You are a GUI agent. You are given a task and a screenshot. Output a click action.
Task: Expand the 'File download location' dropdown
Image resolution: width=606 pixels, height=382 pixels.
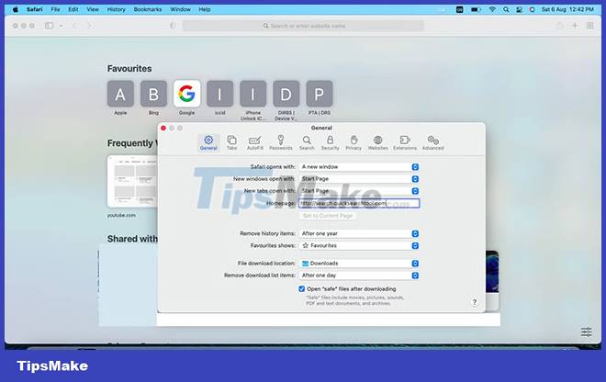[x=359, y=264]
